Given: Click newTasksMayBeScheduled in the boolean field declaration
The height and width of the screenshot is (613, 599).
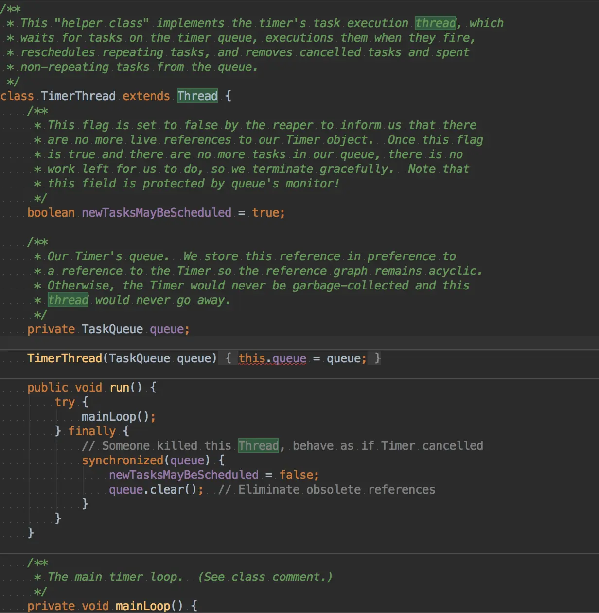Looking at the screenshot, I should [x=157, y=213].
